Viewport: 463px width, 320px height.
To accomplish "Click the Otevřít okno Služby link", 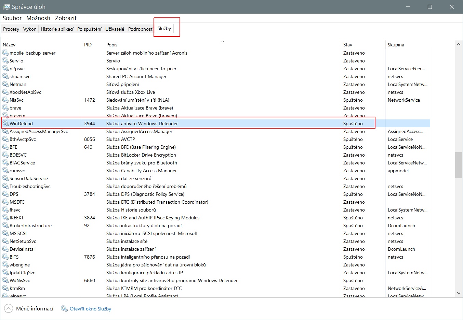I will (90, 309).
